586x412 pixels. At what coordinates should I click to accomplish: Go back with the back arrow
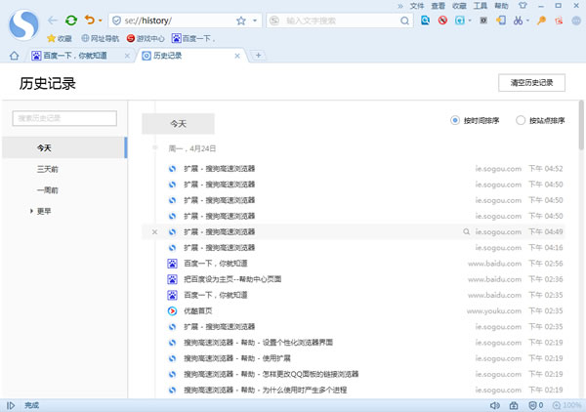tap(53, 21)
